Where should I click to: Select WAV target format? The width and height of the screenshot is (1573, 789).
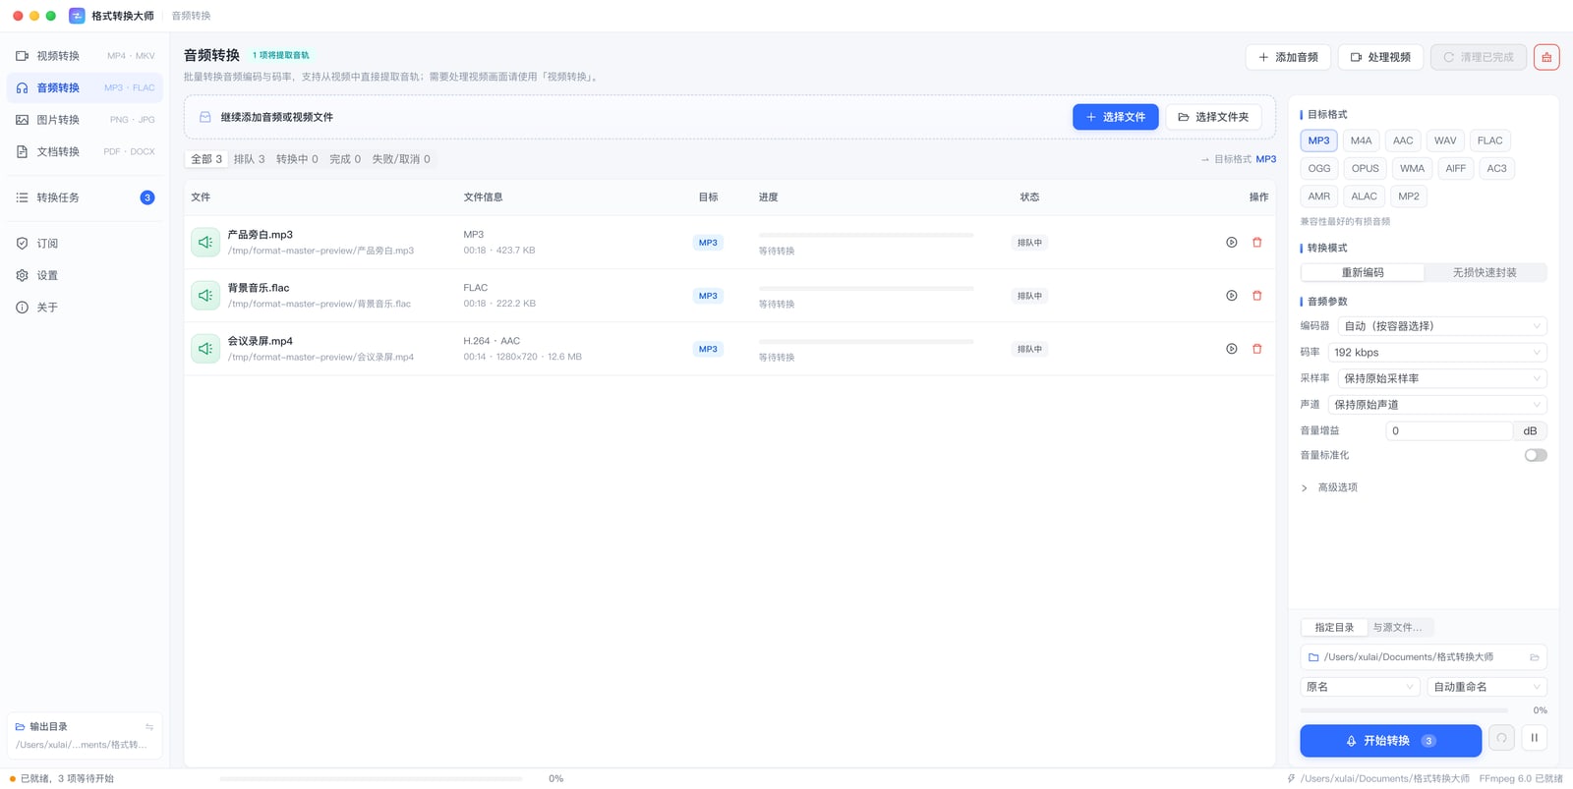click(1445, 141)
